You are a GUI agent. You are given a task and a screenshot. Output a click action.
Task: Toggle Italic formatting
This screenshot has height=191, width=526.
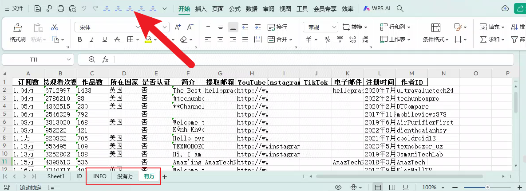[92, 39]
